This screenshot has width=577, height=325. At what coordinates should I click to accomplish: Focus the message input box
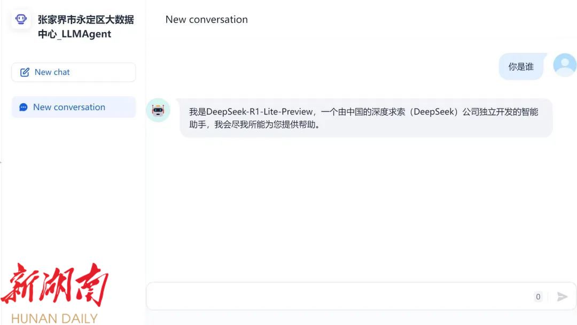click(337, 296)
